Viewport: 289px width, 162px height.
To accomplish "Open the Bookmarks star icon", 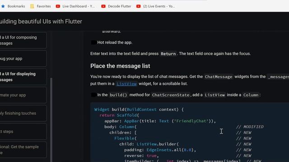I will click(x=3, y=6).
